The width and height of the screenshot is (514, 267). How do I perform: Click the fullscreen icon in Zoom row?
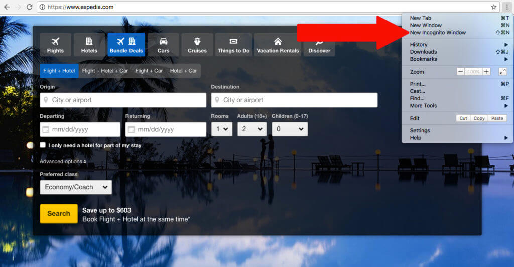[503, 71]
